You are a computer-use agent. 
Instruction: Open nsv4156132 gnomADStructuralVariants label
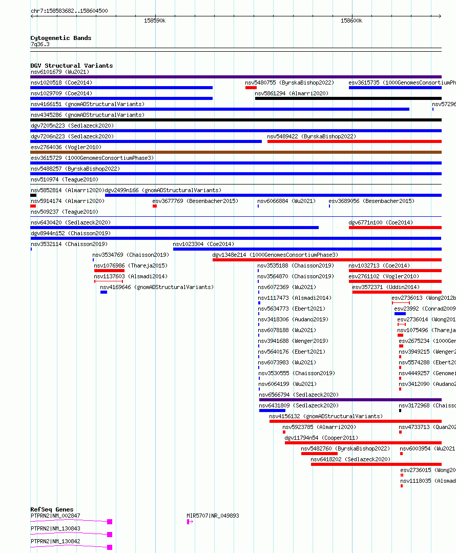(x=326, y=416)
